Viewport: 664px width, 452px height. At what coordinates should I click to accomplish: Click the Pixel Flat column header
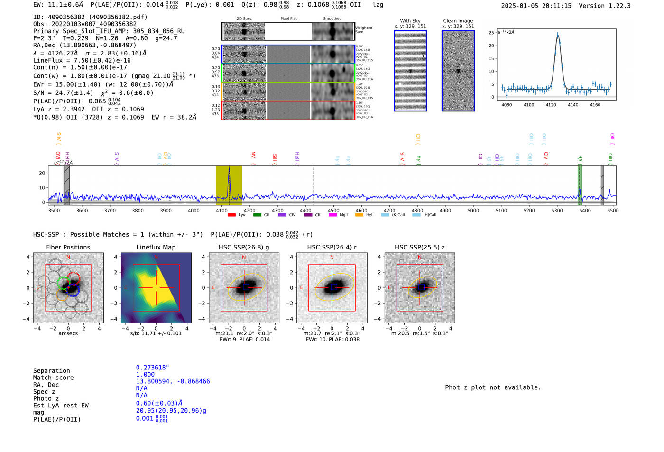288,19
